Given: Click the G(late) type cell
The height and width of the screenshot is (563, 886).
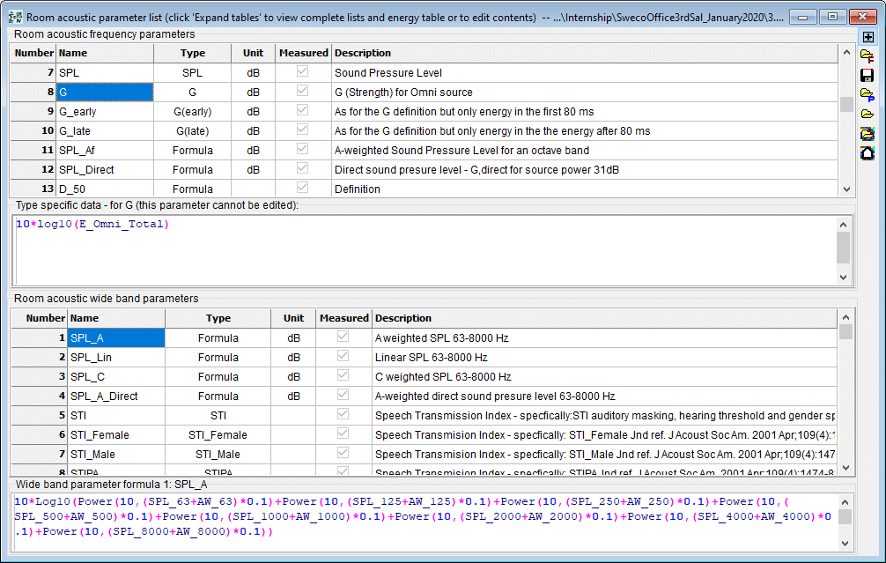Looking at the screenshot, I should [x=193, y=131].
